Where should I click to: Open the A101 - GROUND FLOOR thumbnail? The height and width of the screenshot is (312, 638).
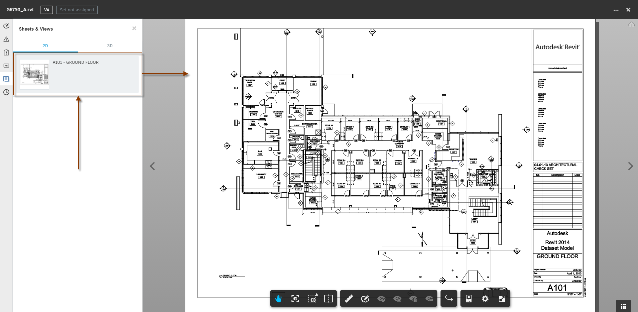pyautogui.click(x=77, y=74)
